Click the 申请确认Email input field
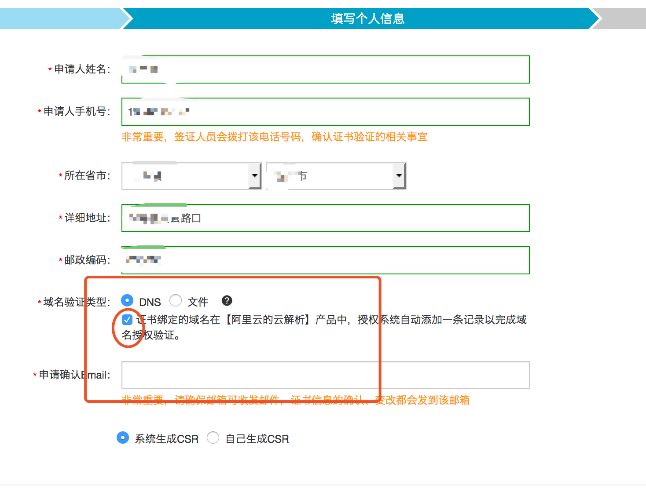The image size is (646, 496). (x=326, y=375)
